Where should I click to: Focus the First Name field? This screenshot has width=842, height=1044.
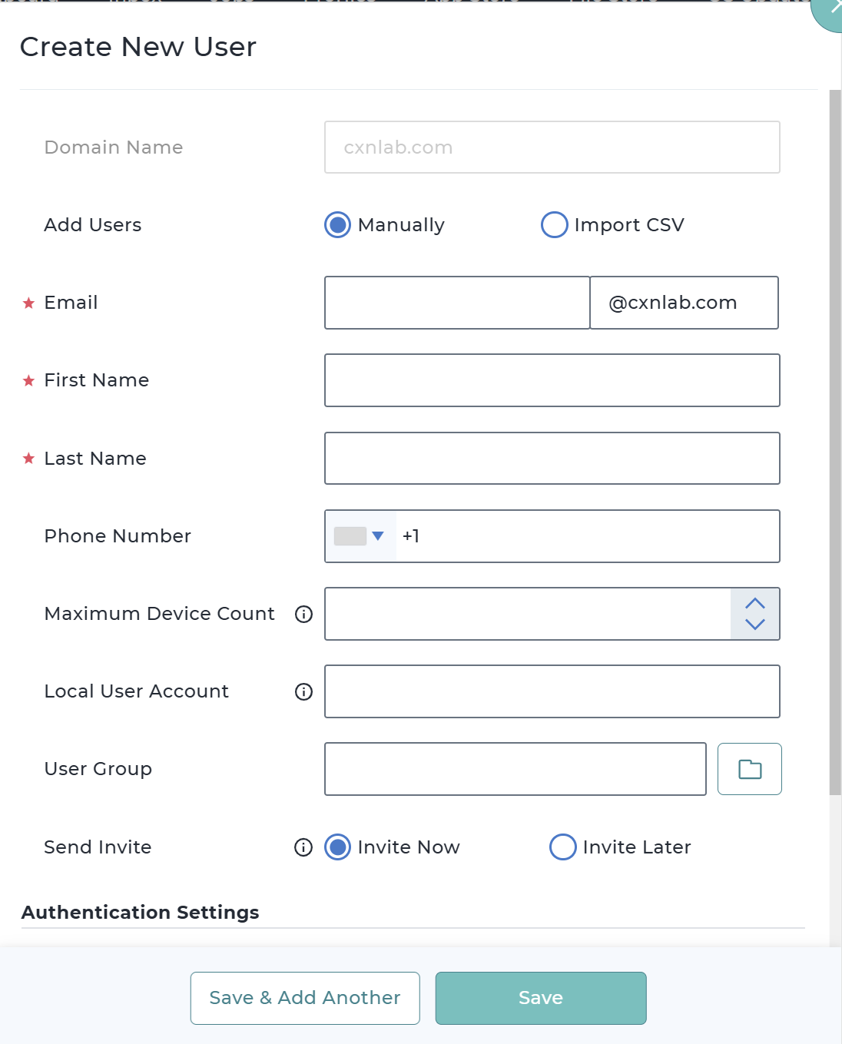pyautogui.click(x=552, y=380)
